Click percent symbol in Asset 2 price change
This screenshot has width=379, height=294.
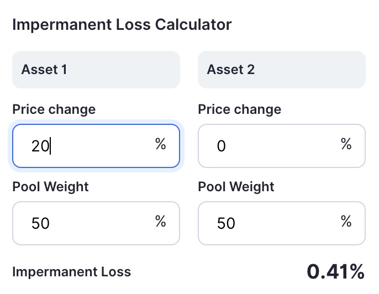click(346, 144)
